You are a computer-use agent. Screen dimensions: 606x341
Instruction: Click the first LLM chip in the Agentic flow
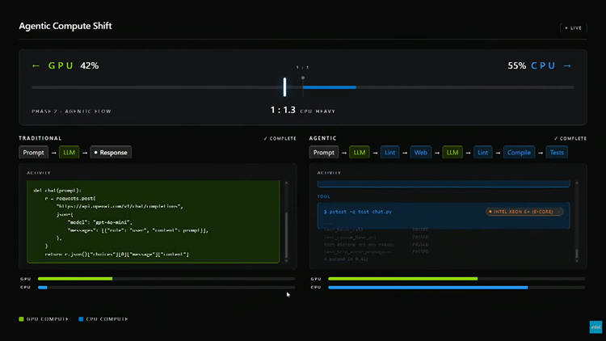(x=360, y=153)
